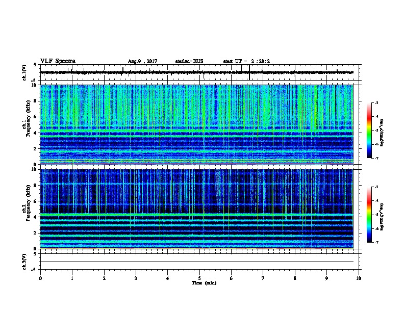Click time axis tick label "0"
The height and width of the screenshot is (312, 404).
pos(40,278)
